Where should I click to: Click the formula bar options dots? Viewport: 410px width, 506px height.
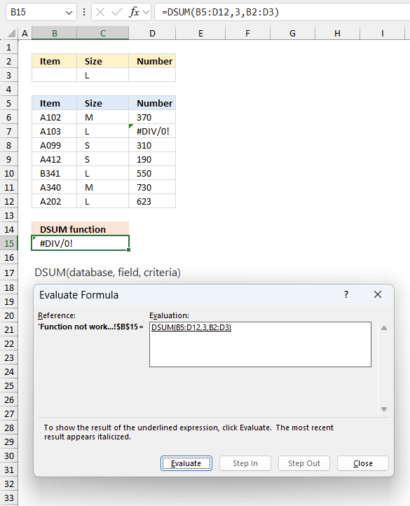[84, 12]
